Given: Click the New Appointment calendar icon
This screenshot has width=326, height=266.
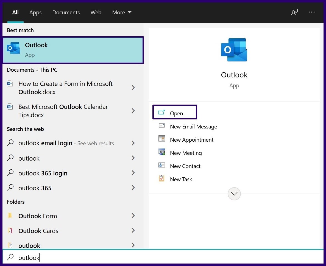Looking at the screenshot, I should pos(162,139).
